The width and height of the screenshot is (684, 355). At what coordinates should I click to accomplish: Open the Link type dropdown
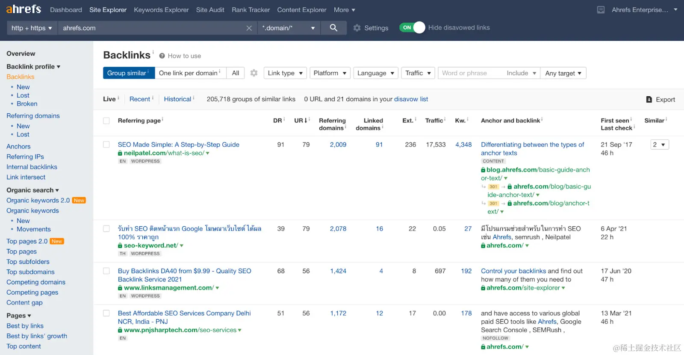(x=285, y=73)
